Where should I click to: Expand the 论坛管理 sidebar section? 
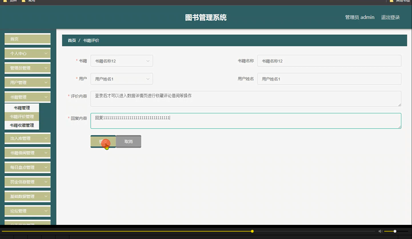tap(27, 211)
